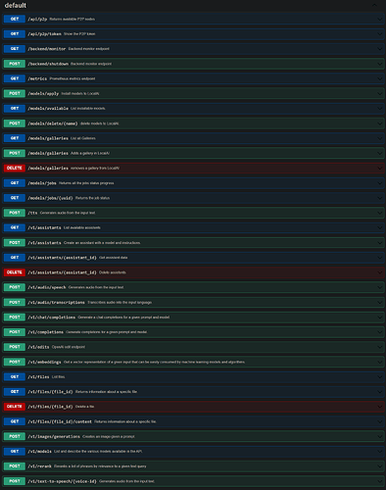Click the GET badge for /backend/monitor
Screen dimensions: 386x490
pos(15,49)
